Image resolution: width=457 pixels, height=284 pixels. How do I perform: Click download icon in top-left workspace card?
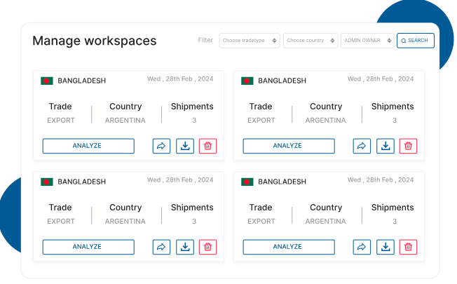click(184, 146)
